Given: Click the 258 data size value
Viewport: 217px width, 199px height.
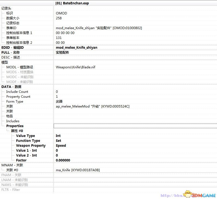Looking at the screenshot, I should tap(59, 18).
